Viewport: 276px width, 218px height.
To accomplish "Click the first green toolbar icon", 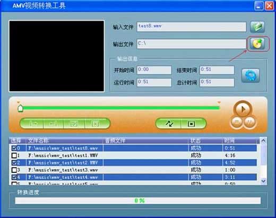I will pos(33,124).
